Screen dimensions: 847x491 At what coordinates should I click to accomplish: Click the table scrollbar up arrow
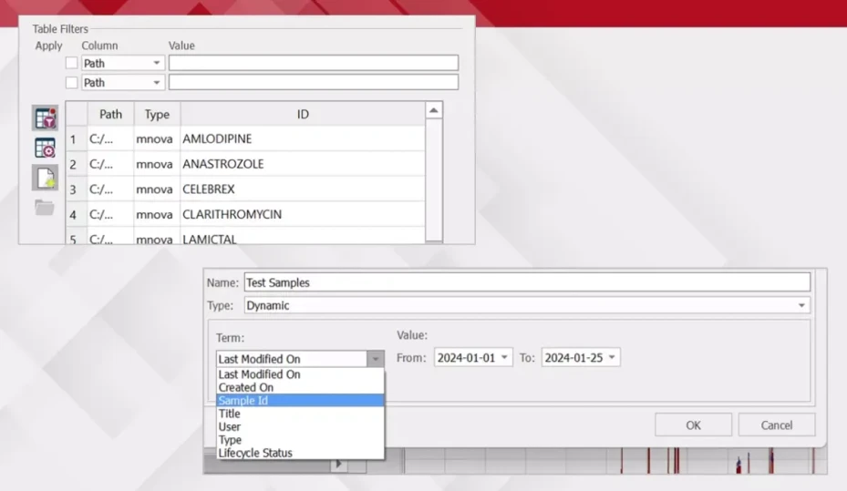pos(434,110)
